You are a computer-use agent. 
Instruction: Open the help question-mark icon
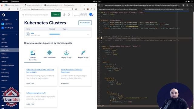click(x=64, y=15)
